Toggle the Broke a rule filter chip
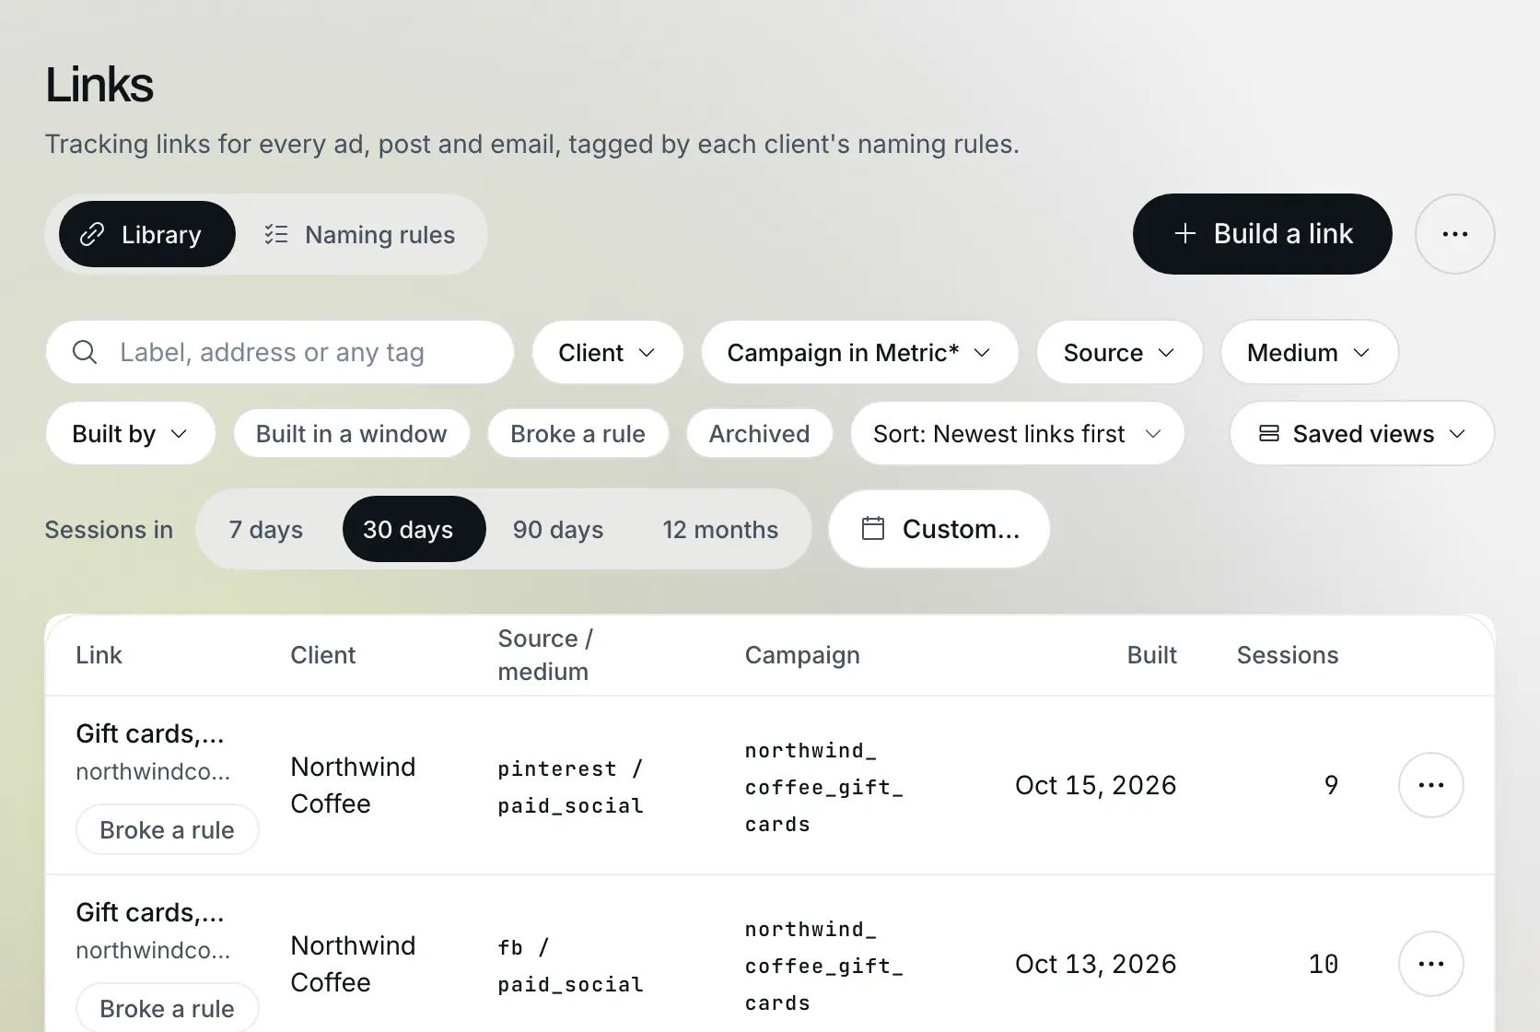Image resolution: width=1540 pixels, height=1032 pixels. pyautogui.click(x=577, y=433)
